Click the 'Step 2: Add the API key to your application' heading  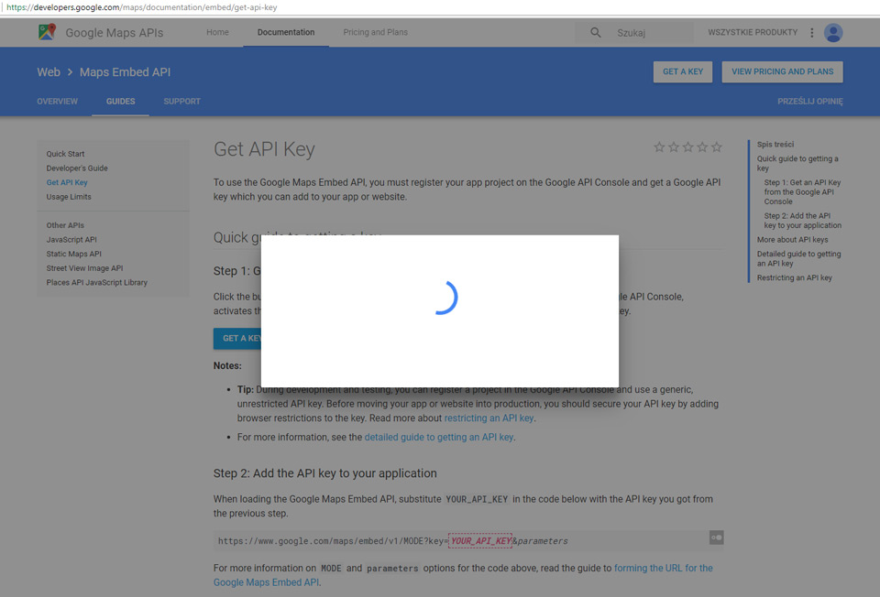tap(324, 473)
